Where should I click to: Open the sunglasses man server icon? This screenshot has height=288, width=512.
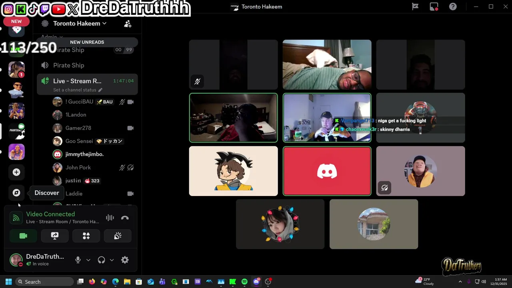click(16, 90)
